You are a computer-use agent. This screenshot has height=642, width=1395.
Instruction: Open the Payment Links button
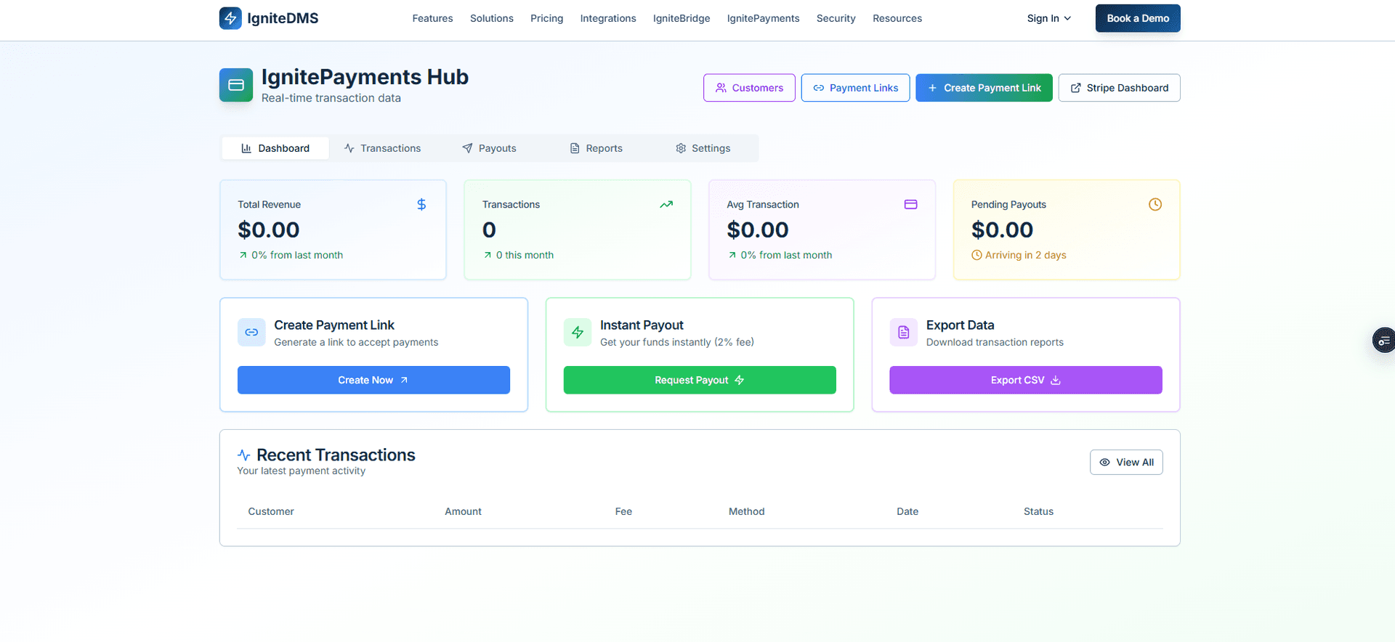coord(856,88)
